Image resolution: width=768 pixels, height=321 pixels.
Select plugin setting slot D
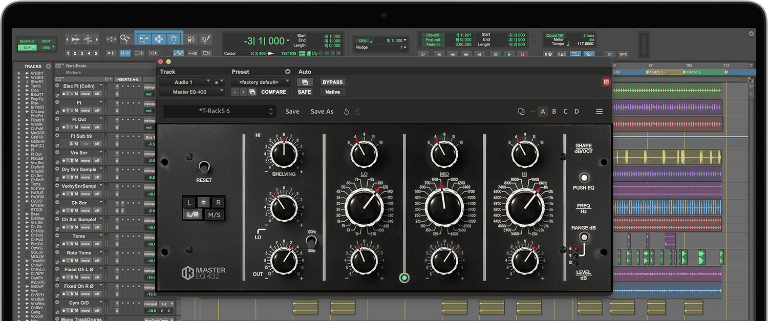pos(577,111)
